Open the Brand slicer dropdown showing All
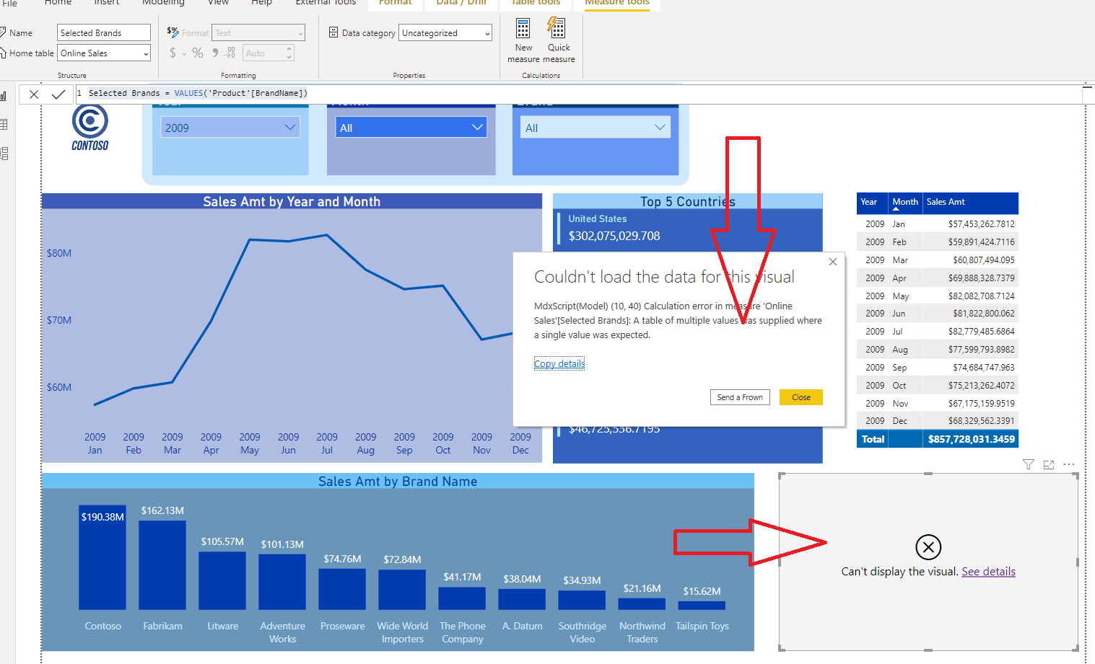The height and width of the screenshot is (664, 1095). [x=596, y=128]
